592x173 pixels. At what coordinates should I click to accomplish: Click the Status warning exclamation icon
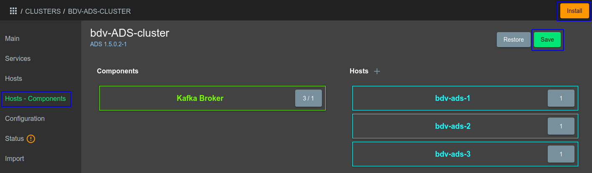pyautogui.click(x=31, y=139)
